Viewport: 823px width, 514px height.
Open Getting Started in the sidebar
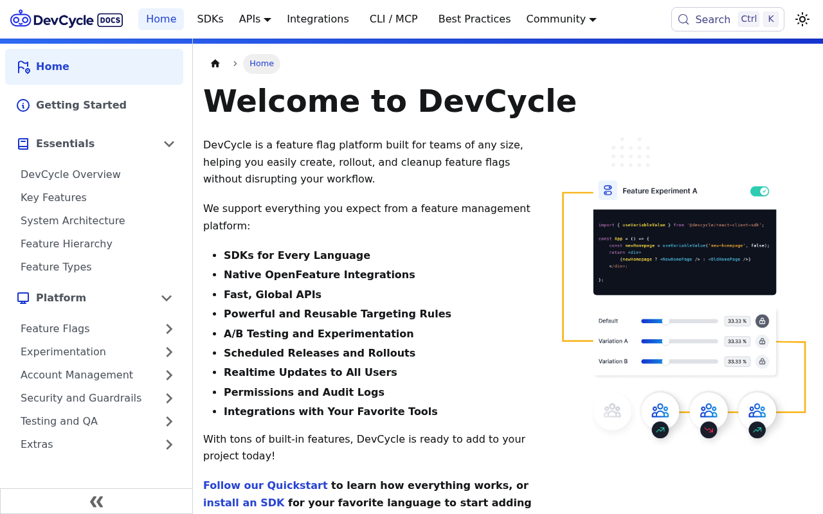tap(94, 105)
